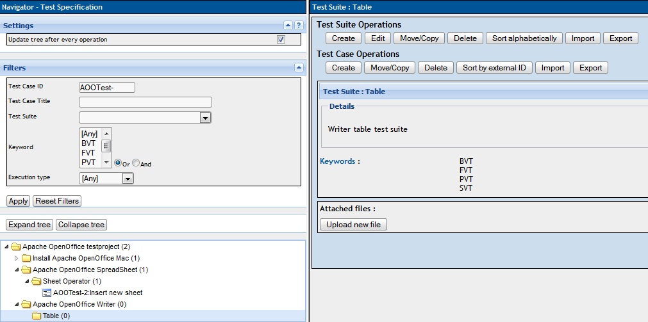
Task: Select Apache OpenOffice Writer (0) label
Action: click(x=79, y=305)
